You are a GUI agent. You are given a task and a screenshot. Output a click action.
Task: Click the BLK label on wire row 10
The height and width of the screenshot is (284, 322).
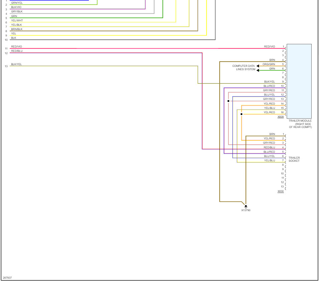[14, 38]
